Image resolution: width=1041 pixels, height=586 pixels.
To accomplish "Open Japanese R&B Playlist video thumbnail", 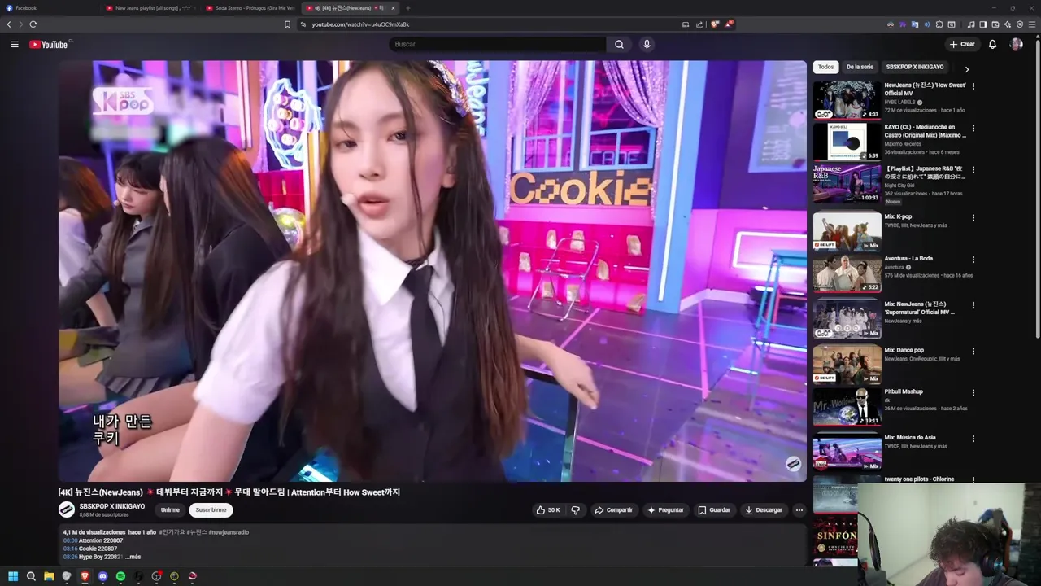I will tap(847, 184).
